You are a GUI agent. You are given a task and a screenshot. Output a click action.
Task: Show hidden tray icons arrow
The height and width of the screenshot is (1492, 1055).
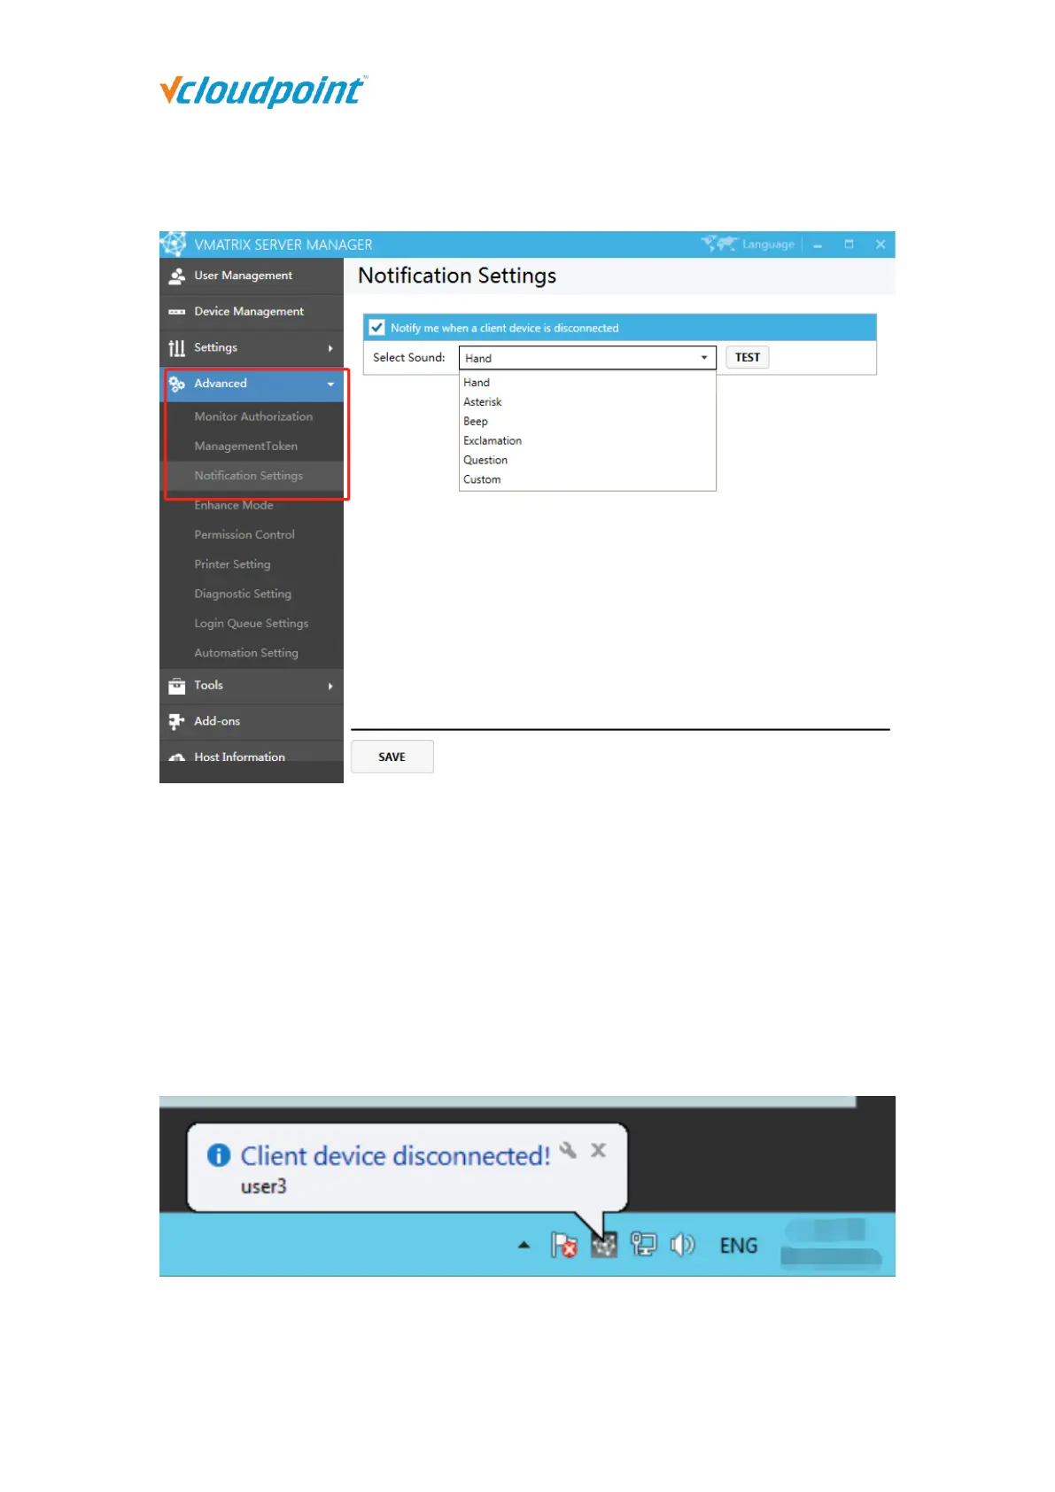pos(524,1245)
